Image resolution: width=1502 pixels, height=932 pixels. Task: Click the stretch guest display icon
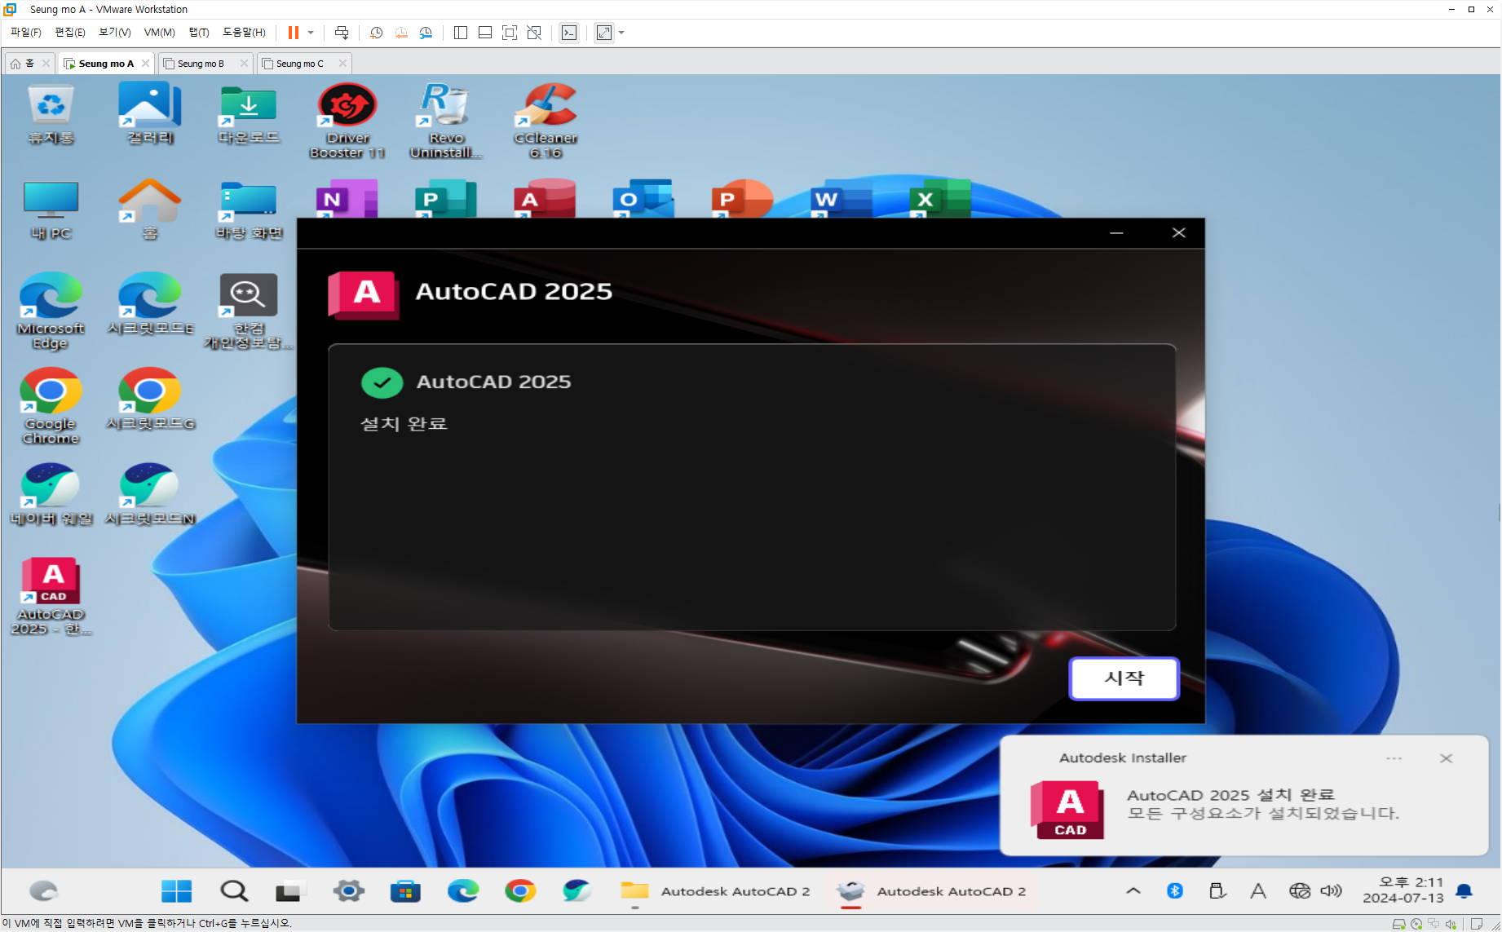pyautogui.click(x=604, y=33)
